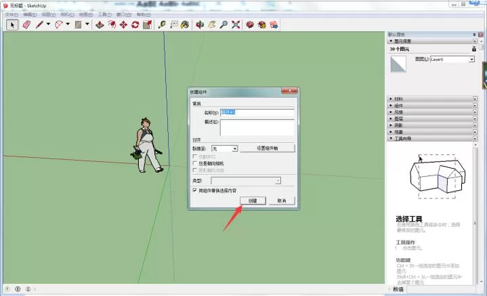Select the arrow Select tool
The height and width of the screenshot is (296, 487).
click(12, 25)
